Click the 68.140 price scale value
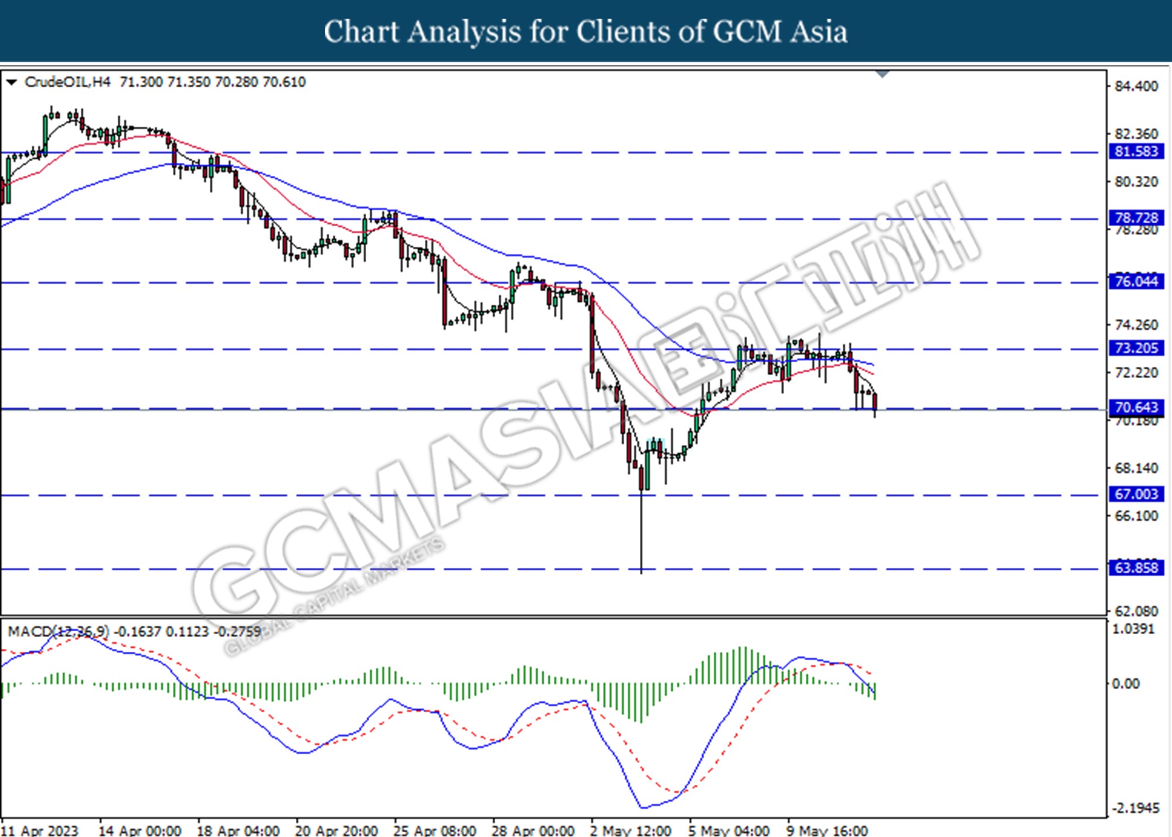 point(1136,468)
